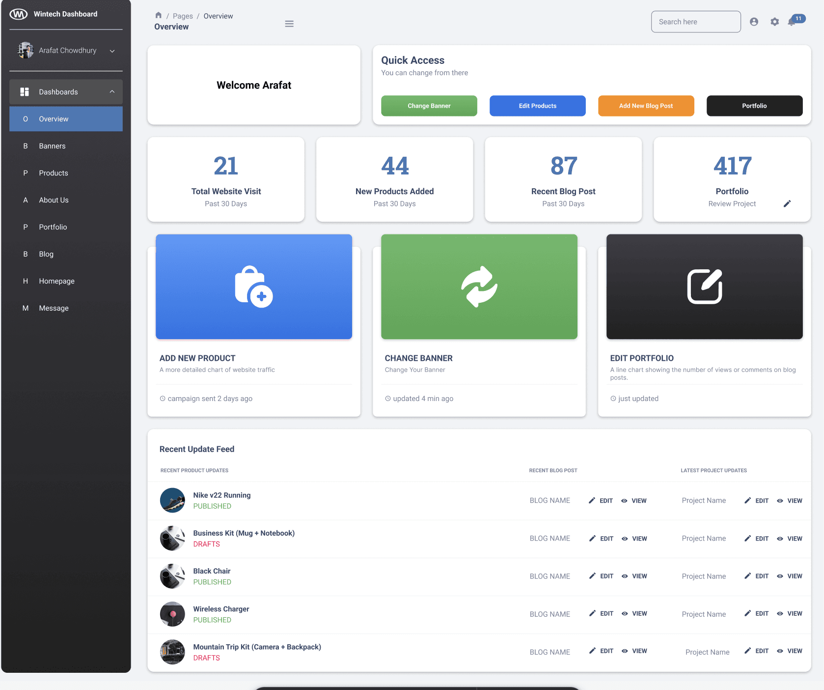824x690 pixels.
Task: Open the Products sidebar menu item
Action: coord(54,173)
